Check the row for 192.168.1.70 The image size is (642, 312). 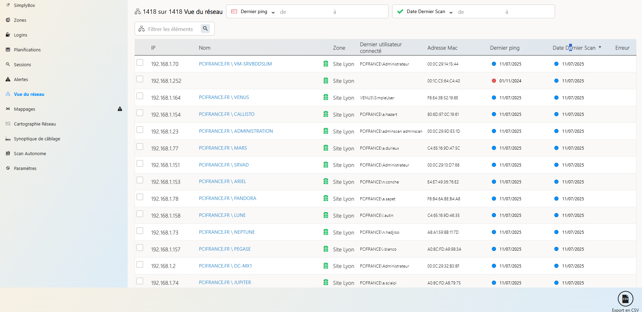[140, 62]
